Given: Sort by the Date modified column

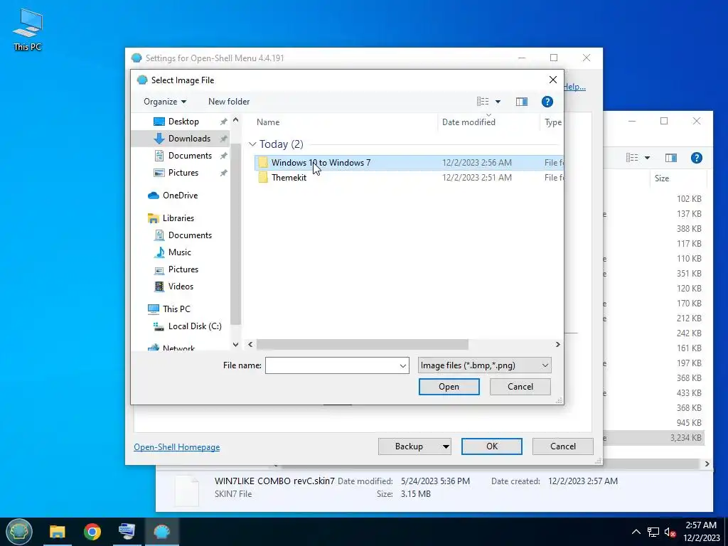Looking at the screenshot, I should tap(469, 122).
